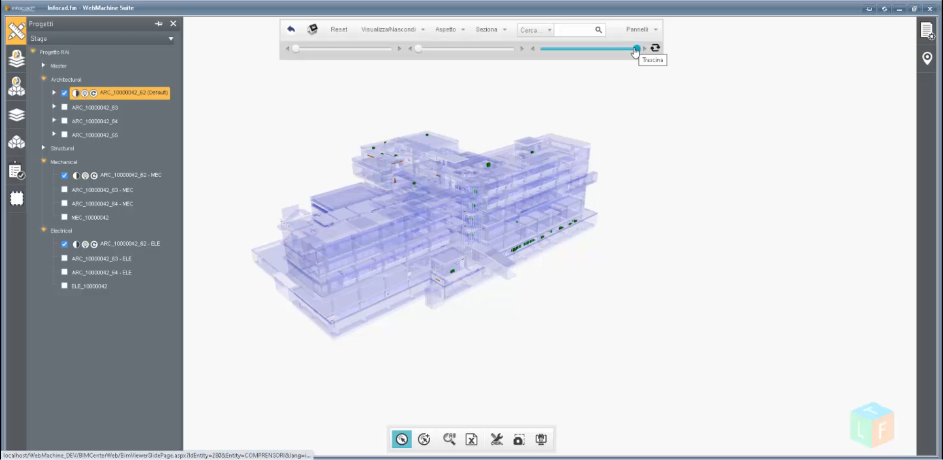The height and width of the screenshot is (460, 943).
Task: Select the highlighted selection pointer tool
Action: coord(402,439)
